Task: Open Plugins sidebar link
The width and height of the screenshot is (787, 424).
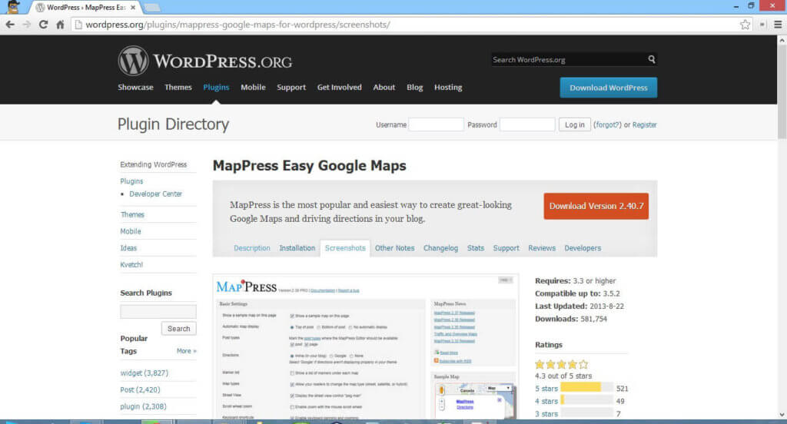Action: 131,181
